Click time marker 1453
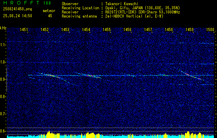 [x=65, y=29]
